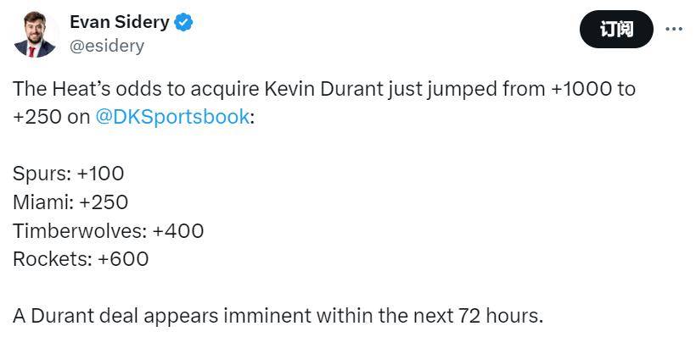696x337 pixels.
Task: Open Evan Sidery's profile picture
Action: point(35,34)
